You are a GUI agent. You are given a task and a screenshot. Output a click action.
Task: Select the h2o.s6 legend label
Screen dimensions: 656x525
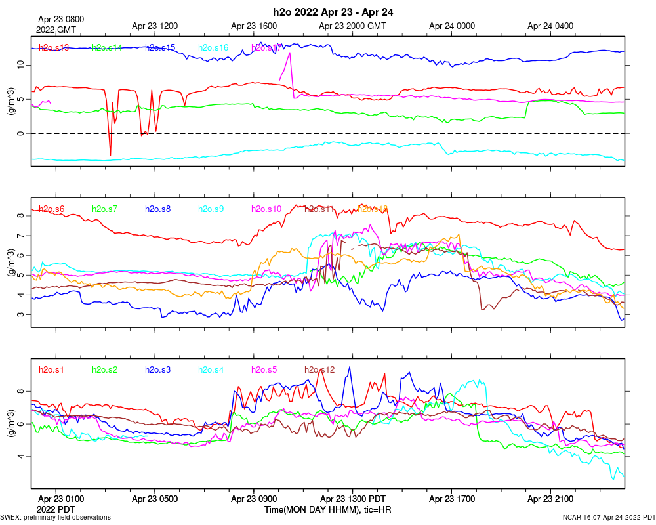coord(51,209)
